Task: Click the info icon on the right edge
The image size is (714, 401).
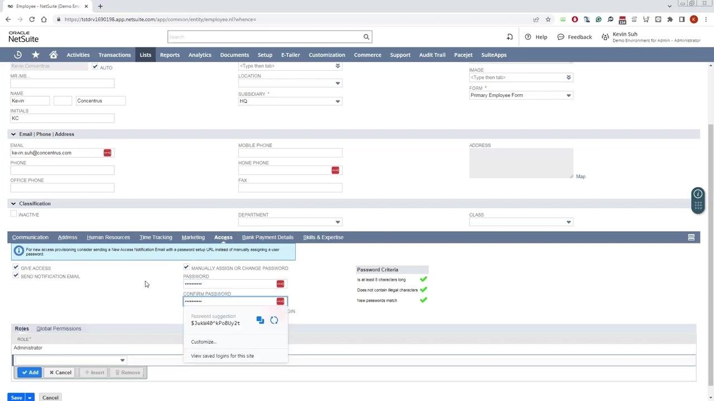Action: (698, 194)
